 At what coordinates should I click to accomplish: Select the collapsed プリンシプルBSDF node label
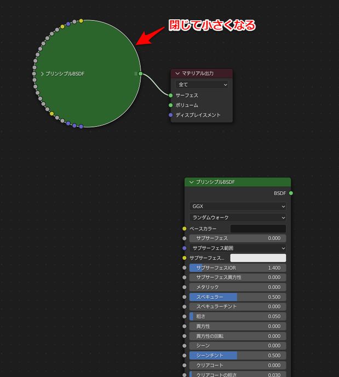pyautogui.click(x=65, y=74)
